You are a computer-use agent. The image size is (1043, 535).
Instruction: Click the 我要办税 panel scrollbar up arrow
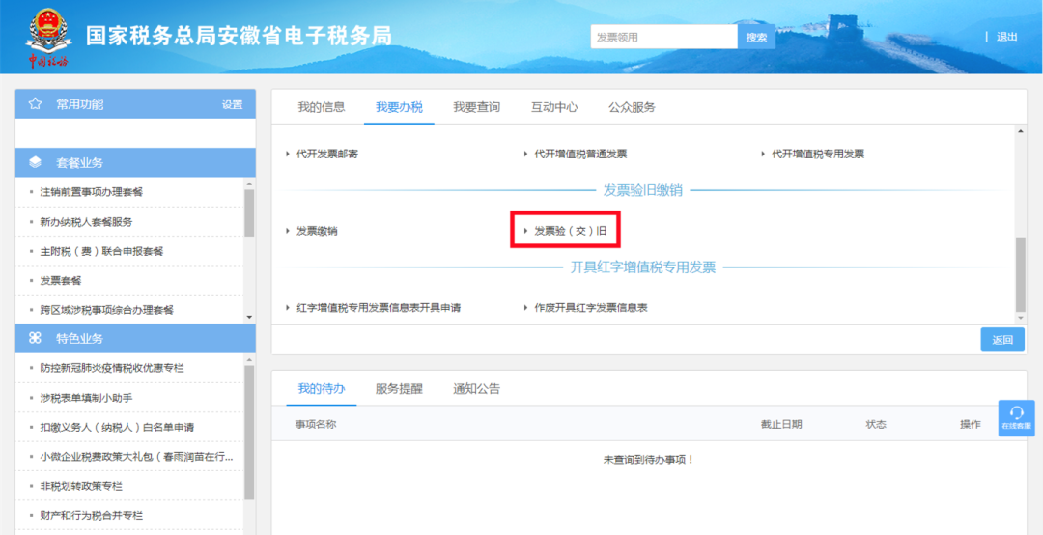click(1021, 130)
